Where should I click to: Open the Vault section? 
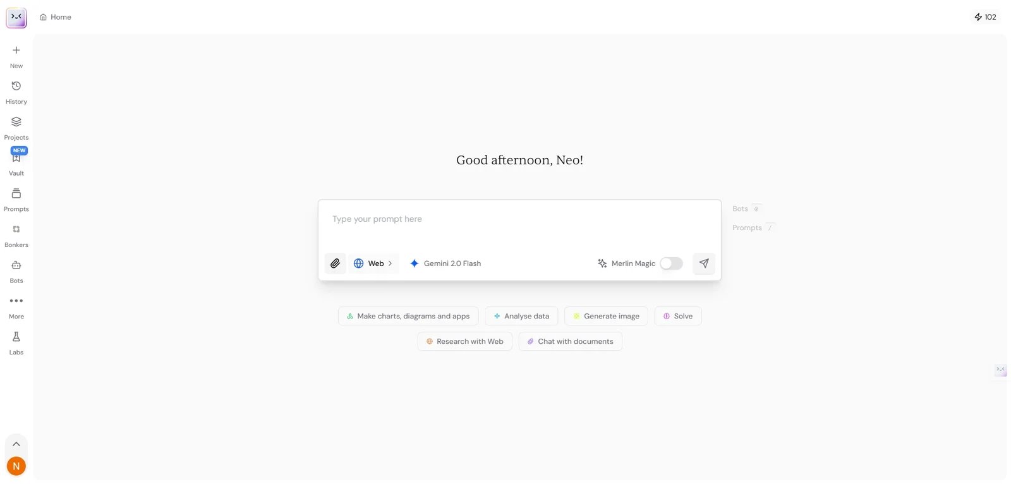click(16, 163)
